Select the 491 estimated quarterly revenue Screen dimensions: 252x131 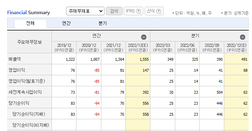244,59
